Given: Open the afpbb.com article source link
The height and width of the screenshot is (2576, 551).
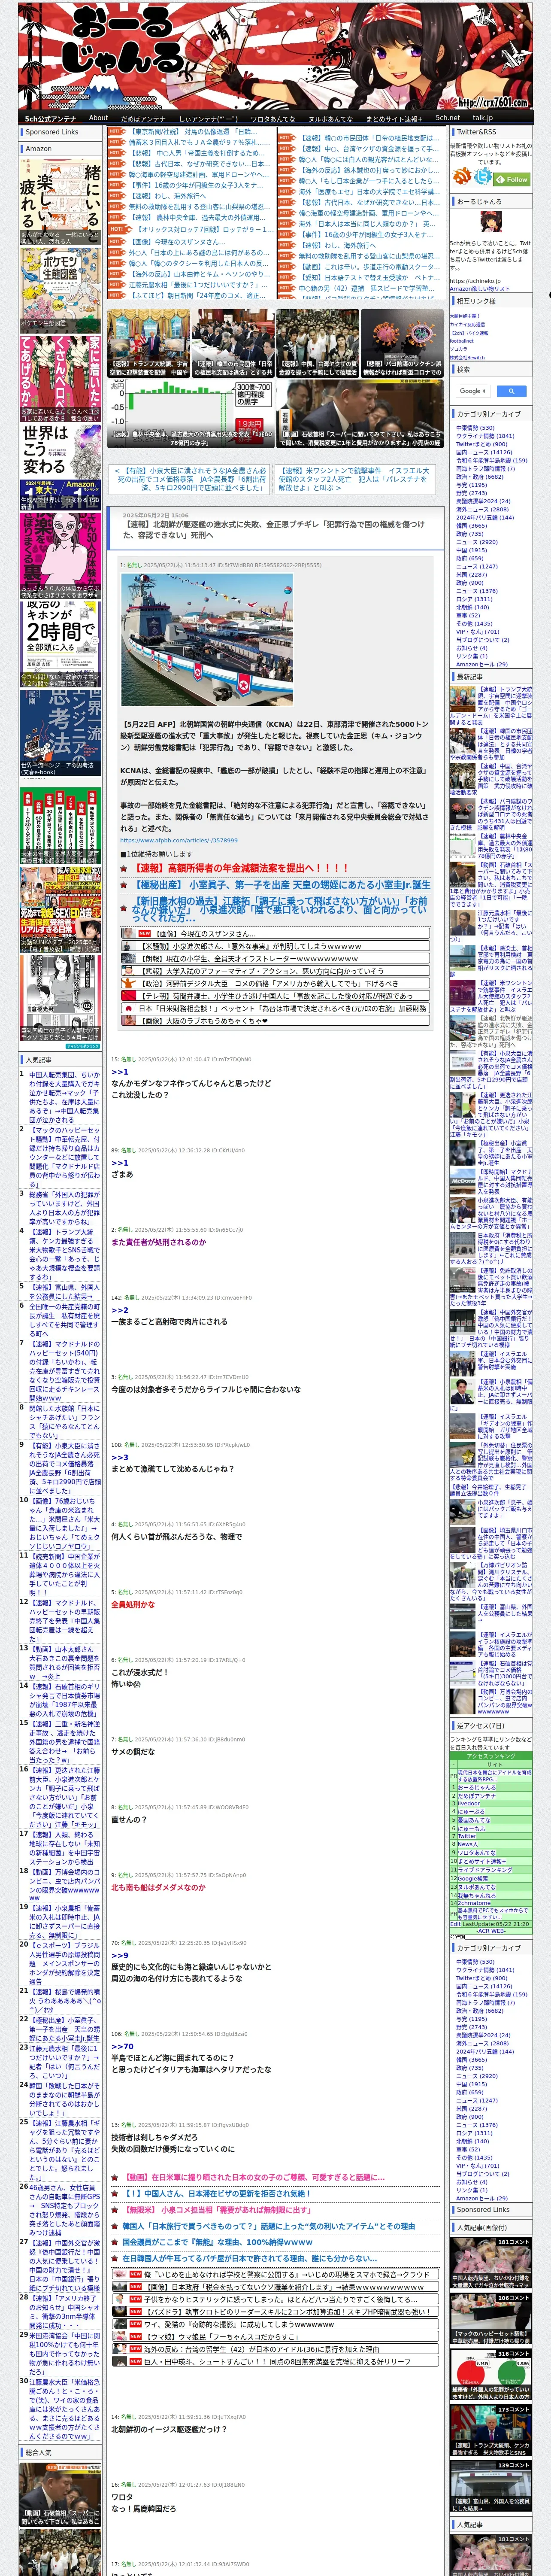Looking at the screenshot, I should (179, 840).
